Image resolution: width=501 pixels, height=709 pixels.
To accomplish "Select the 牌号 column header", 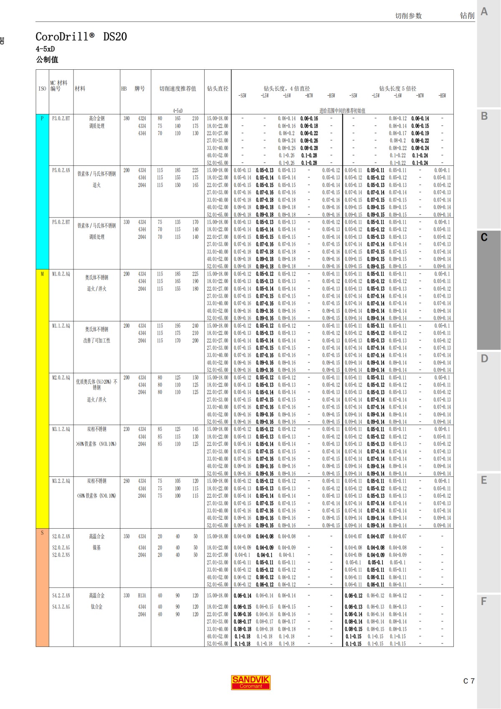I will point(139,89).
